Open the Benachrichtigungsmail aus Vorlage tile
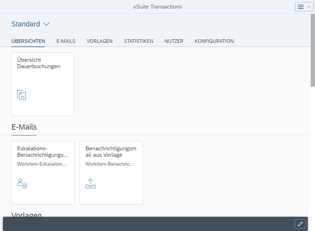 click(x=111, y=172)
